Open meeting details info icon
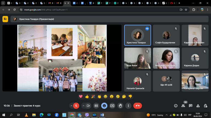Screen dimensions: 211x118 click(176, 106)
